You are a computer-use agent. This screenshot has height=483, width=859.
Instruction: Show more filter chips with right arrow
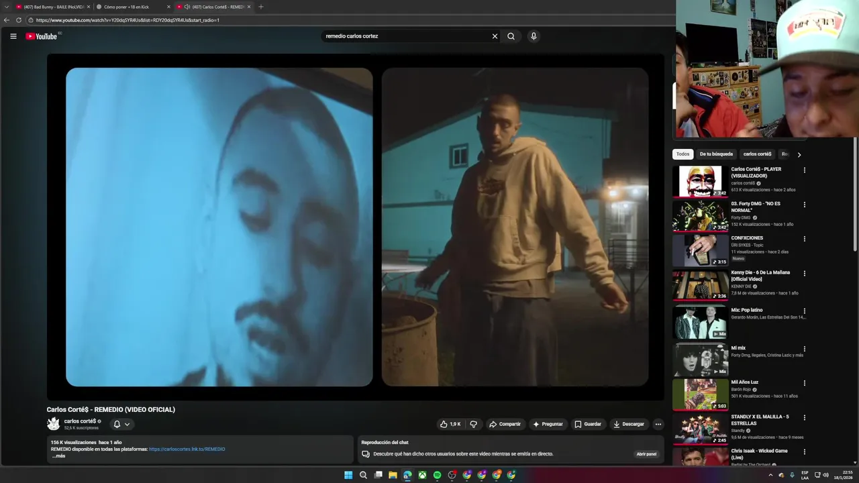(799, 154)
